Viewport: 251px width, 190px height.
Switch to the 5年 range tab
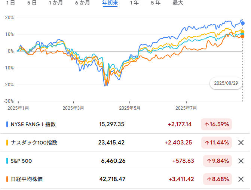[156, 3]
